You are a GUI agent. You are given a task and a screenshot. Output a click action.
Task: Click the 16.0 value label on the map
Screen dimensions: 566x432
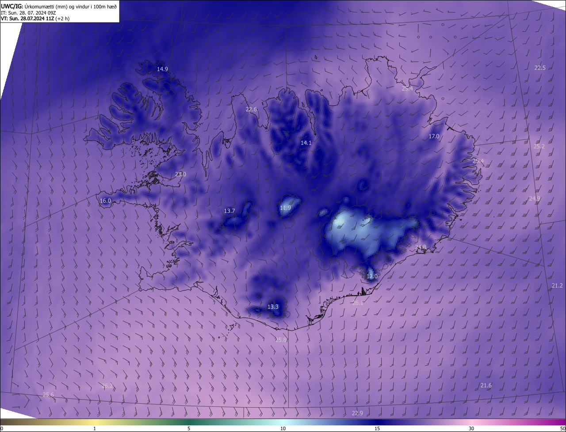click(x=105, y=201)
